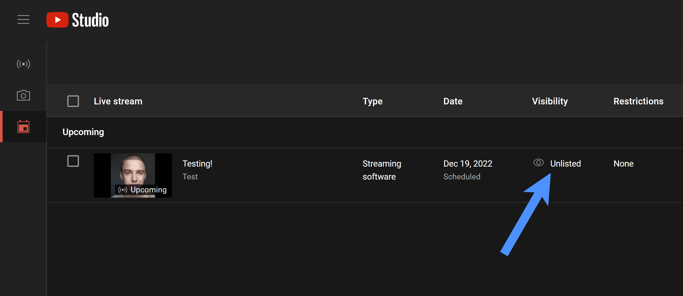
Task: Open the Webcam section with the camera icon
Action: coord(23,95)
